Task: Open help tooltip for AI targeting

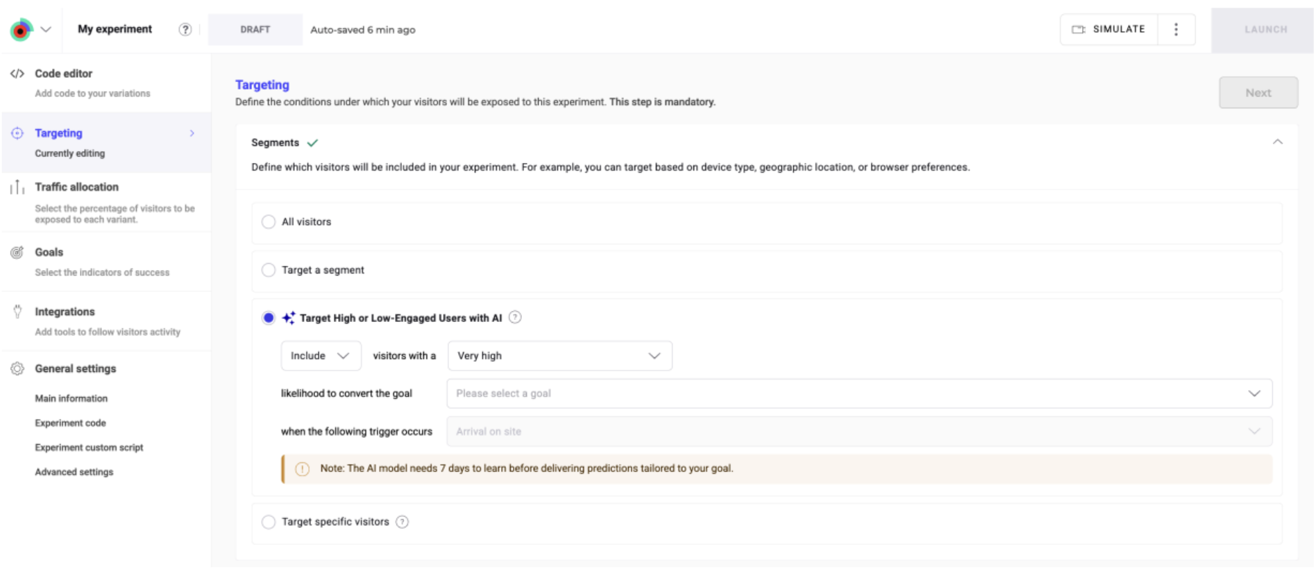Action: coord(514,318)
